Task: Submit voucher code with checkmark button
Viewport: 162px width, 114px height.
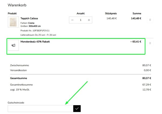Action: click(77, 109)
